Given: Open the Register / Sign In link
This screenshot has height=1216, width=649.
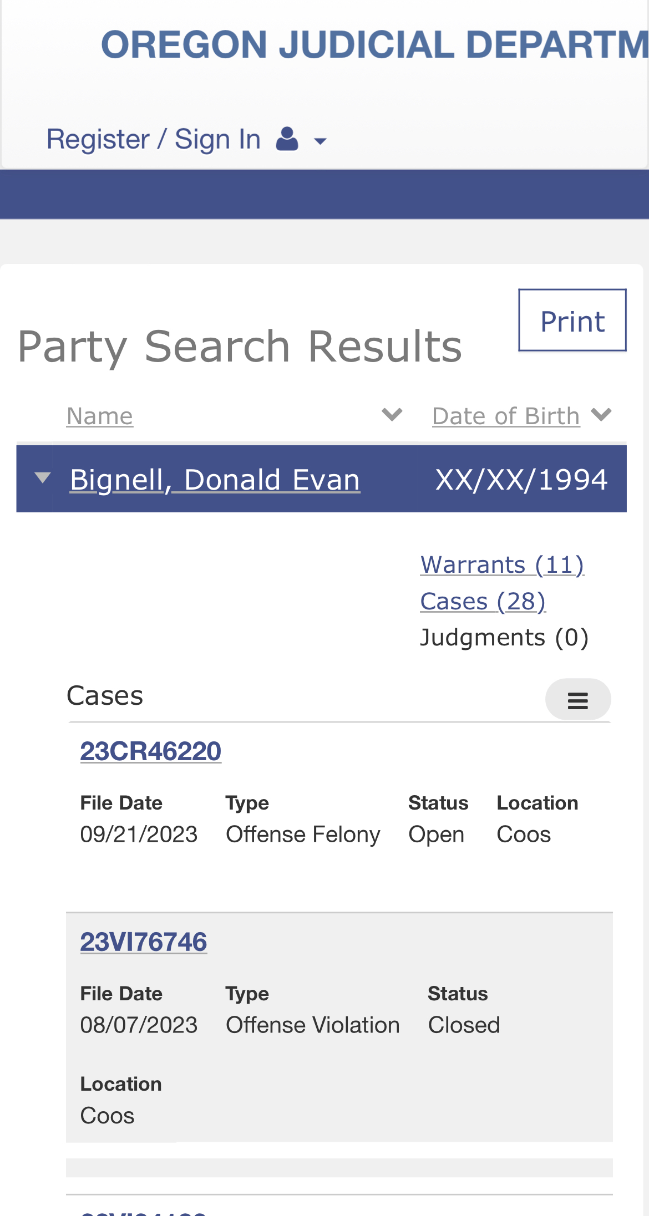Looking at the screenshot, I should pyautogui.click(x=153, y=139).
